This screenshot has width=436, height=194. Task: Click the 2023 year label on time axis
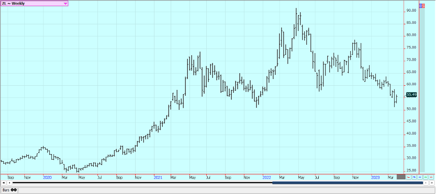tap(375, 177)
